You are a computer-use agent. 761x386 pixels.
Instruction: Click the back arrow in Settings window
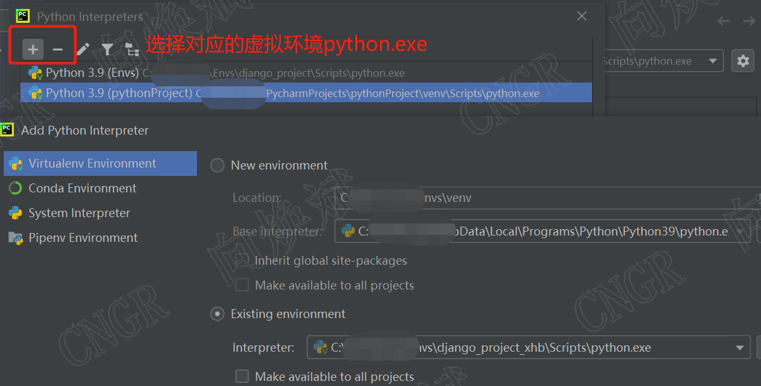pyautogui.click(x=724, y=21)
